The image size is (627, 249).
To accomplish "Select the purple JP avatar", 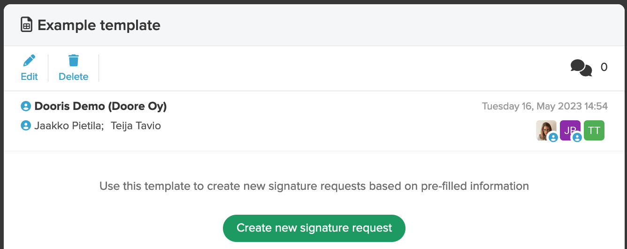I will coord(570,130).
